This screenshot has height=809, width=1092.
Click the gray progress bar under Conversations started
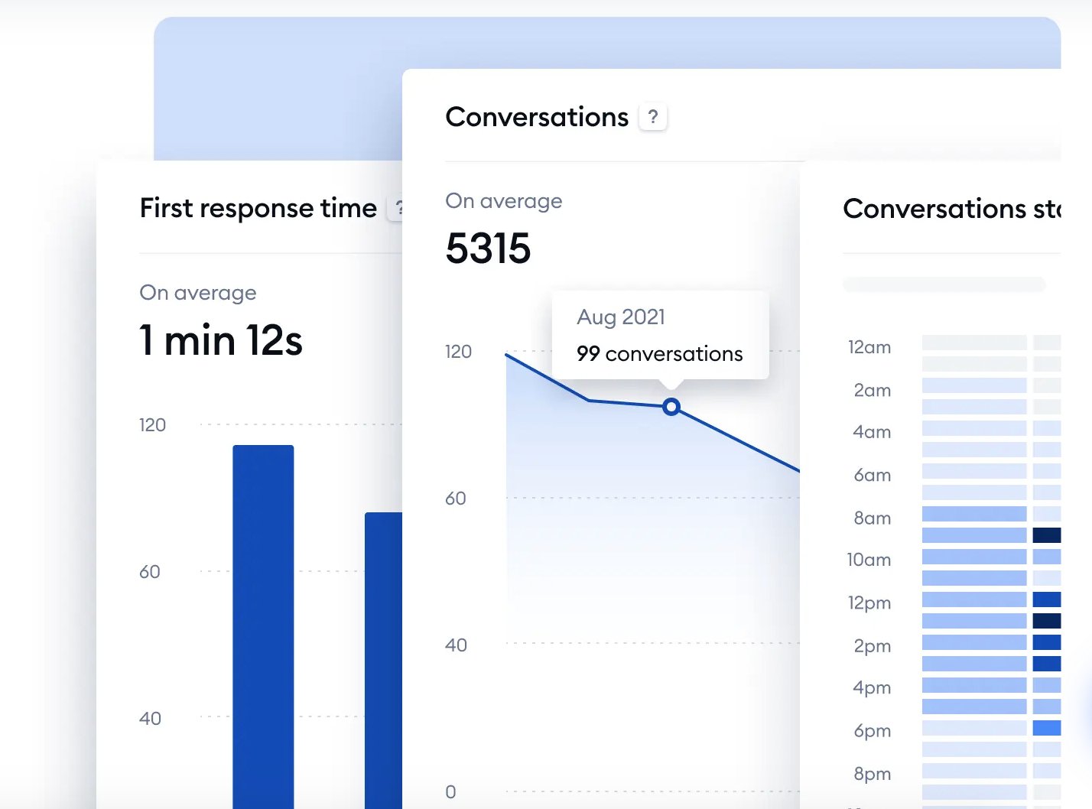[943, 284]
